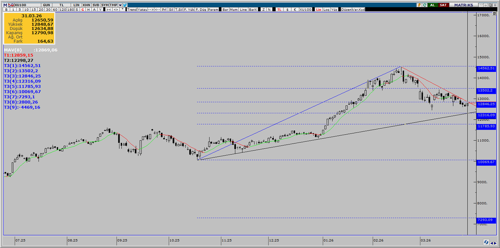Click the asterisk '*' toolbar button
Viewport: 500px width, 248px height.
[122, 9]
